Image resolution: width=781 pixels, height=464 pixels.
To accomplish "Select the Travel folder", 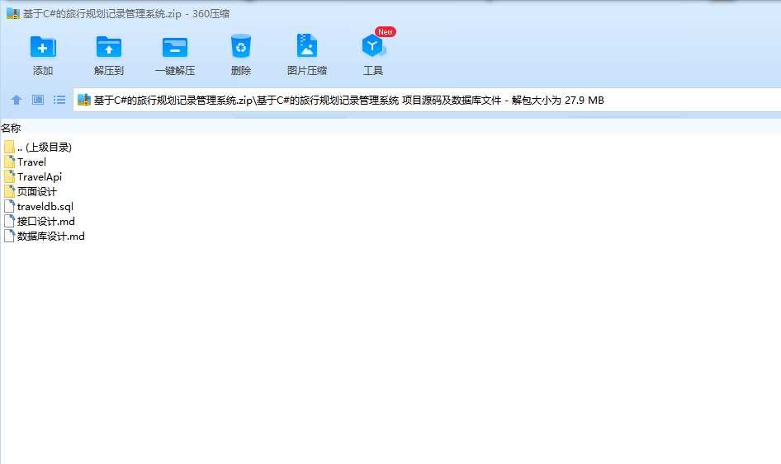I will click(x=25, y=162).
